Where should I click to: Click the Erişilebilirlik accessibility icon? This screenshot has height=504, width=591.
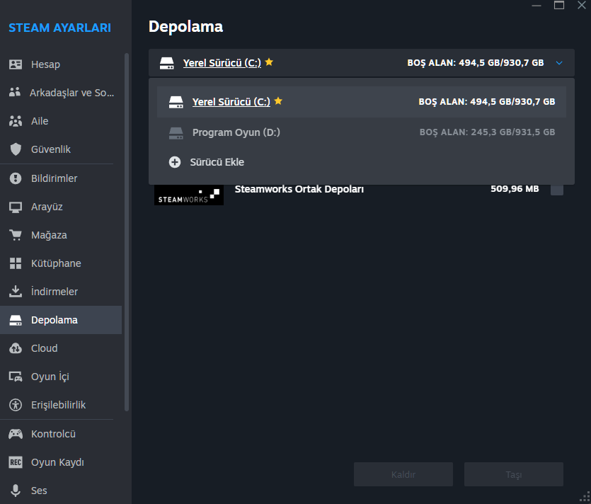pyautogui.click(x=16, y=405)
